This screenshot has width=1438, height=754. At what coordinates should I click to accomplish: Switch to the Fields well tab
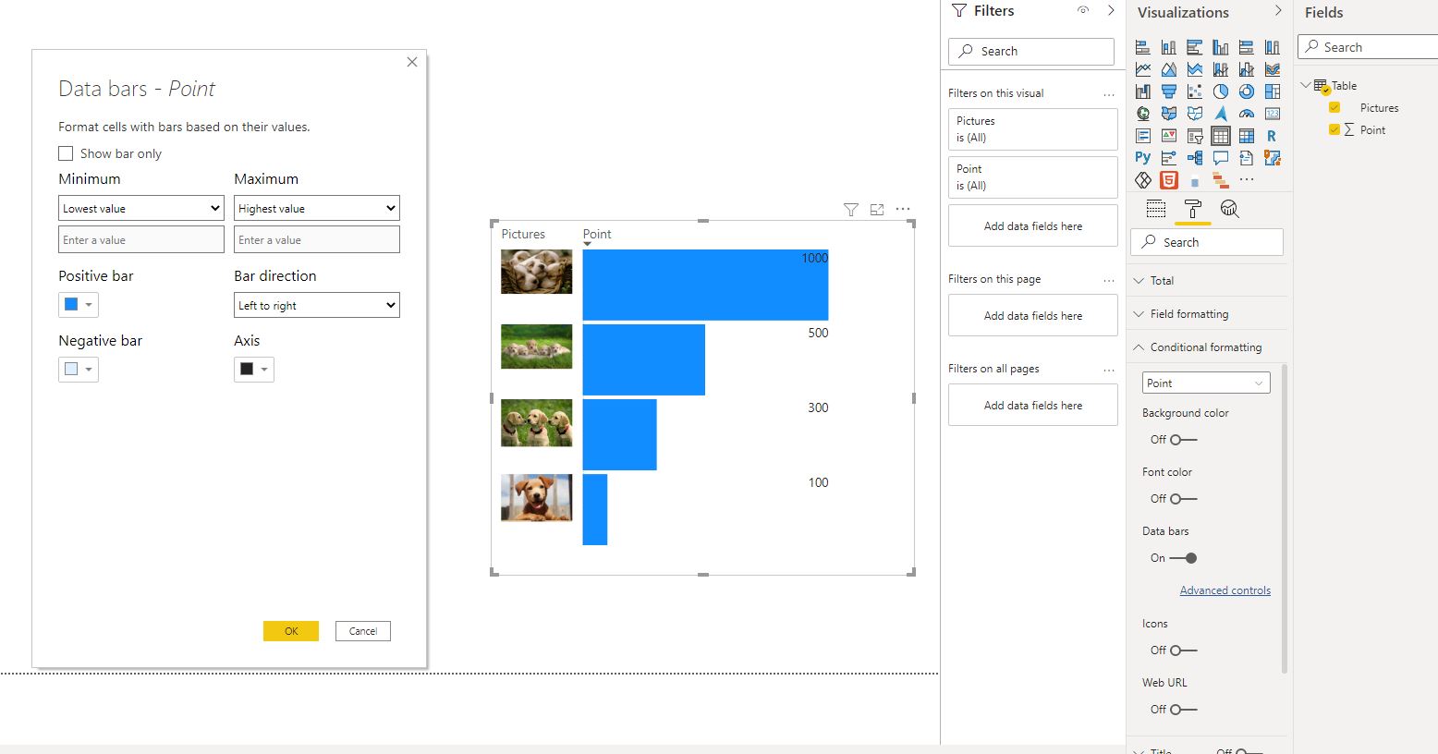click(x=1156, y=209)
